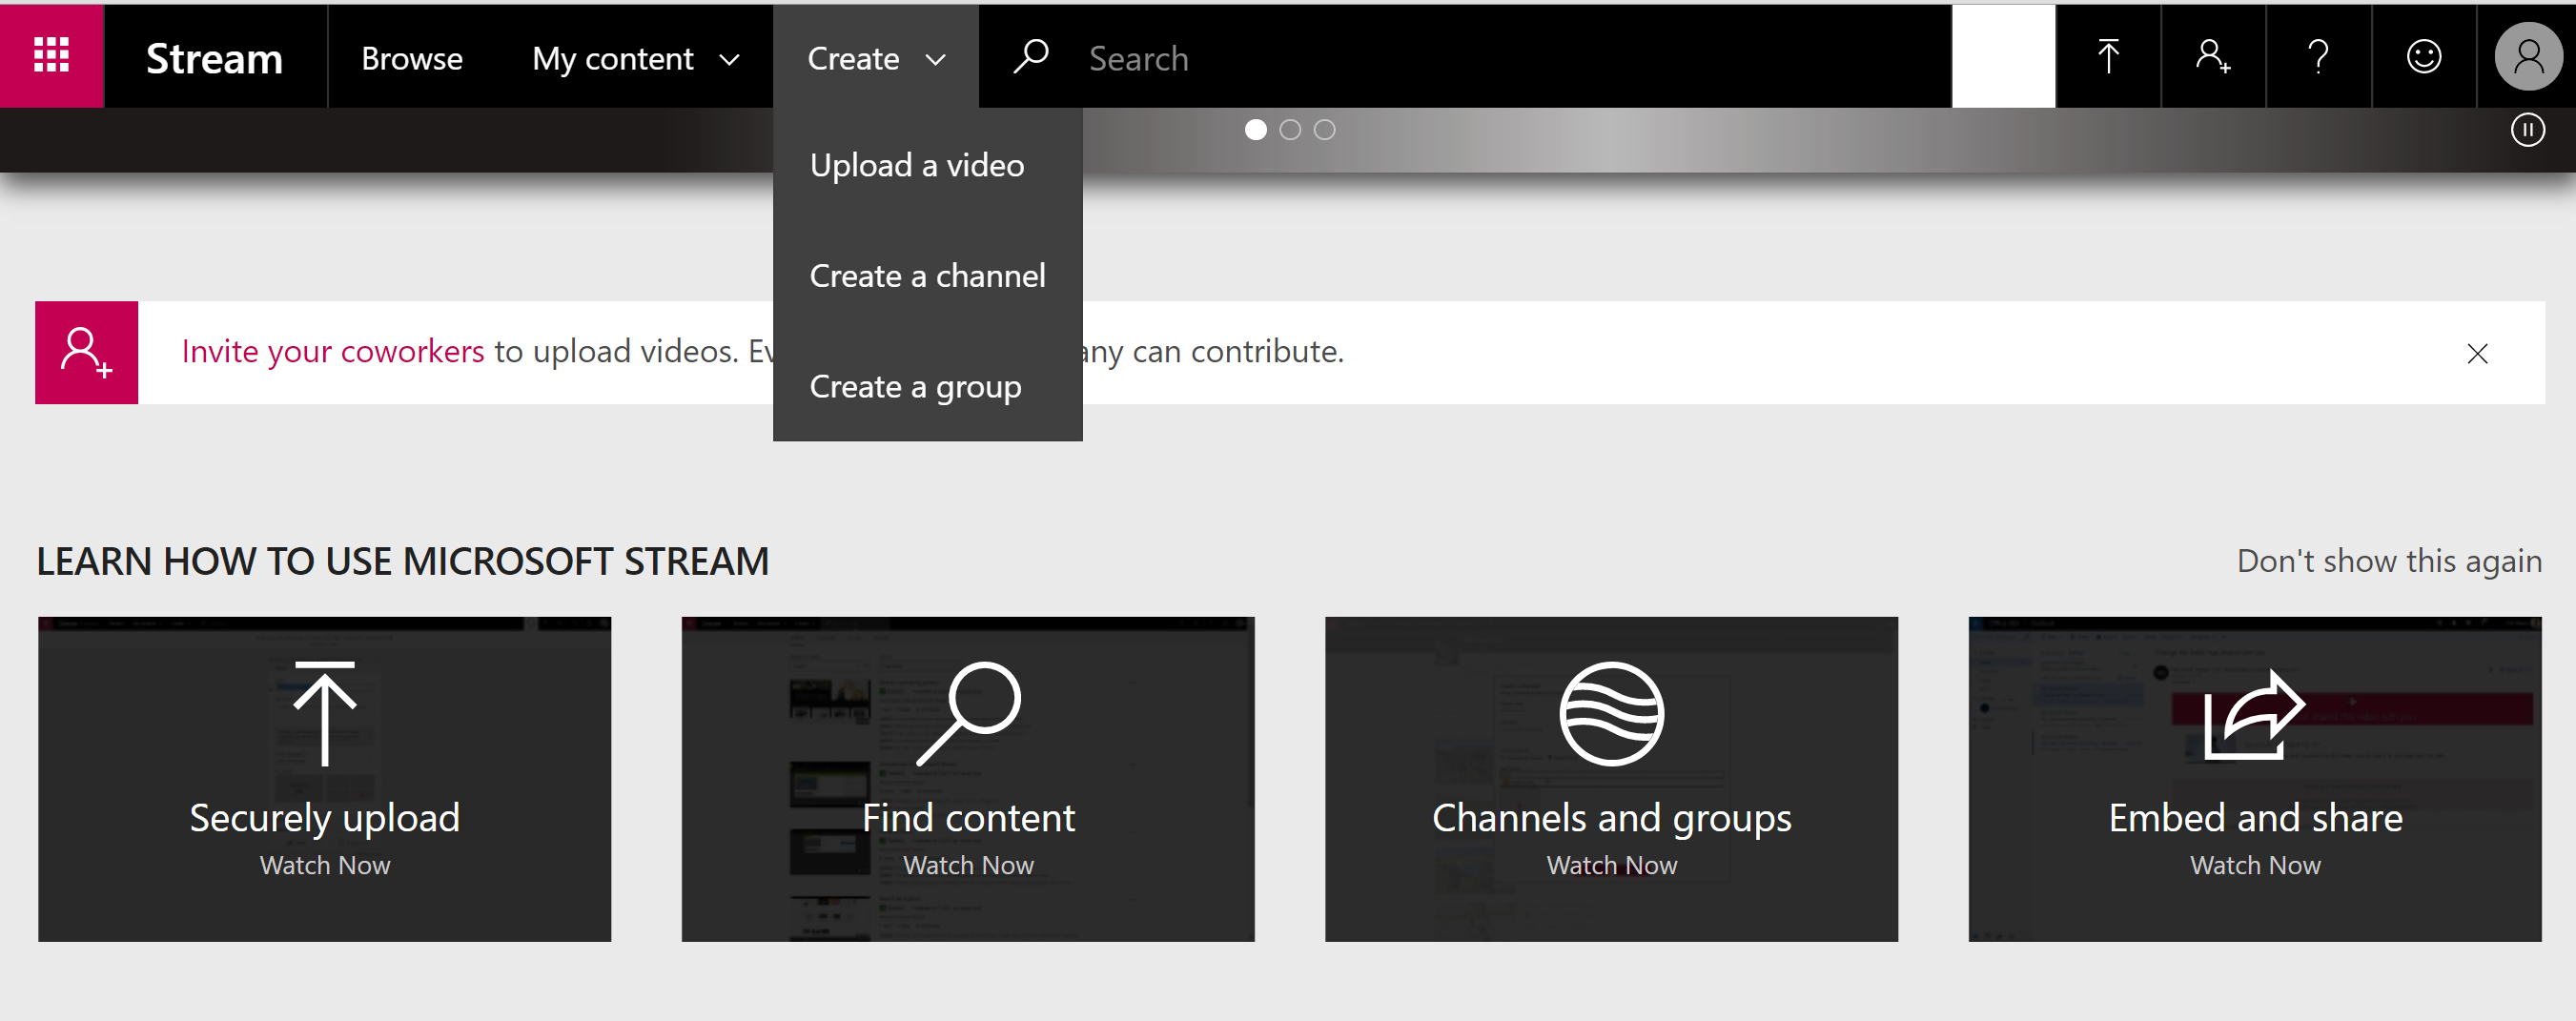The image size is (2576, 1021).
Task: Click Watch Now under Channels and groups
Action: point(1612,865)
